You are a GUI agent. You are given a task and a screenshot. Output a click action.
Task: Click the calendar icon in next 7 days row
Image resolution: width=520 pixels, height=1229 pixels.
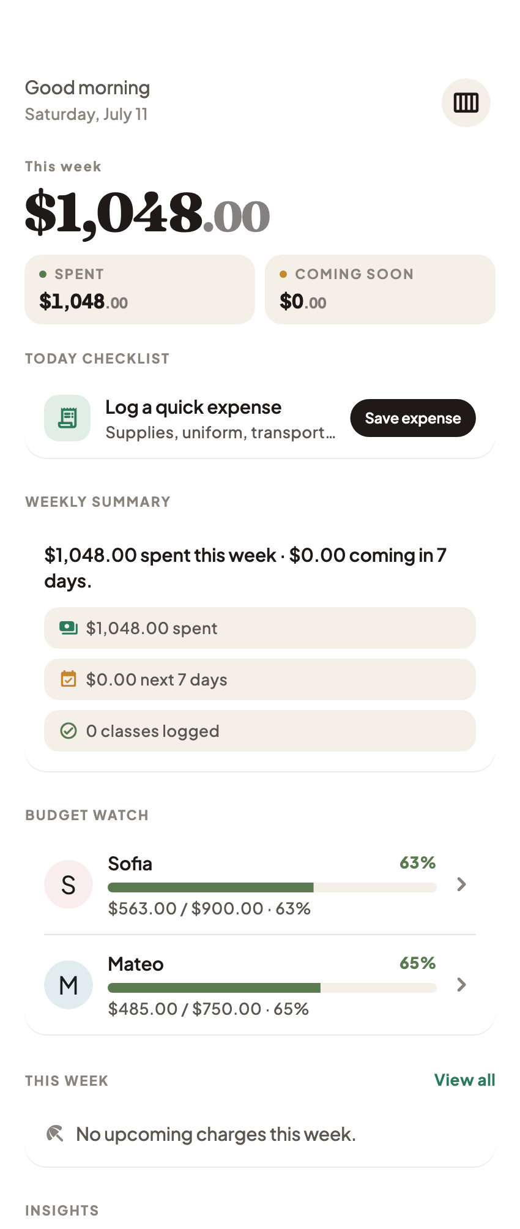click(69, 679)
